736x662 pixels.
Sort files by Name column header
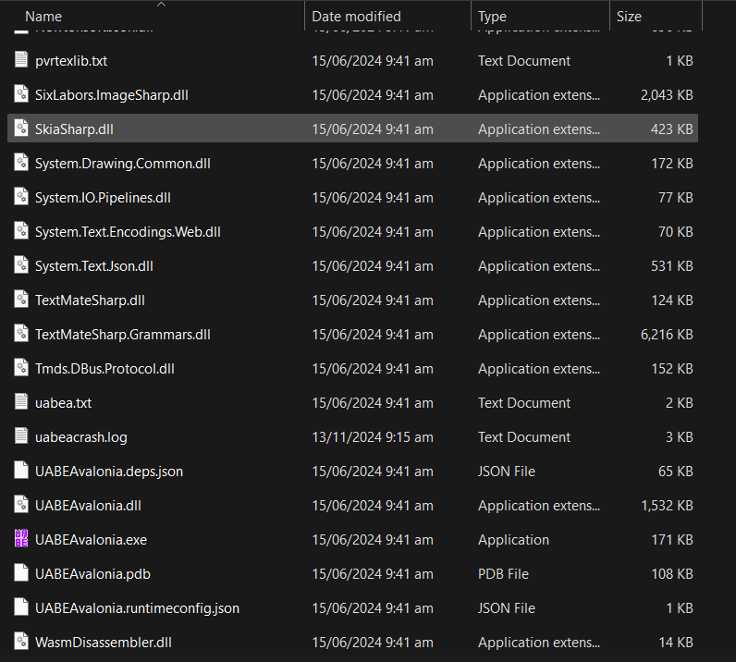[43, 17]
